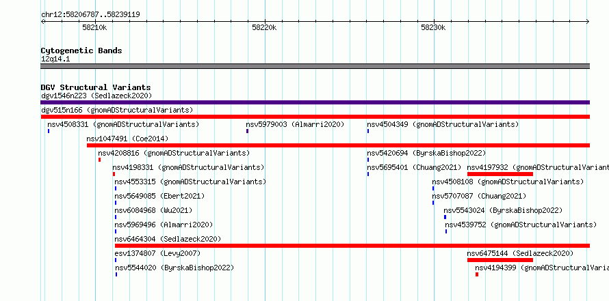Open nsv5979003 (Almarri2020) label
Image resolution: width=609 pixels, height=301 pixels.
295,124
